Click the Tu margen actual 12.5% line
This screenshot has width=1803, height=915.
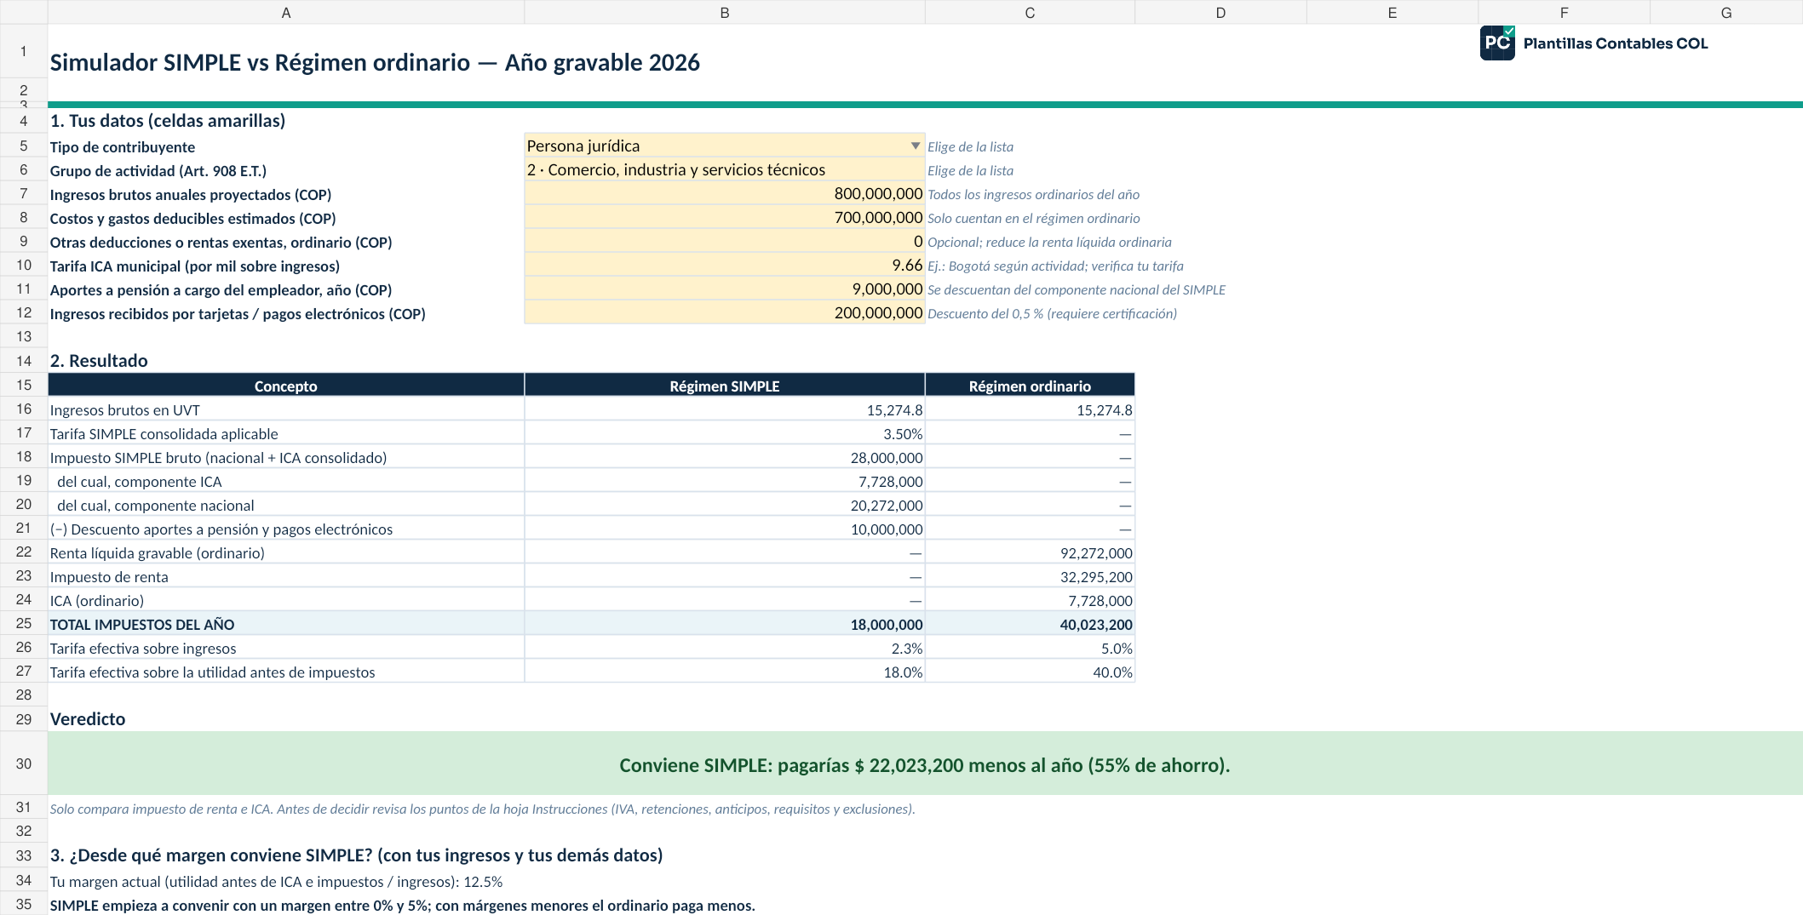(276, 882)
